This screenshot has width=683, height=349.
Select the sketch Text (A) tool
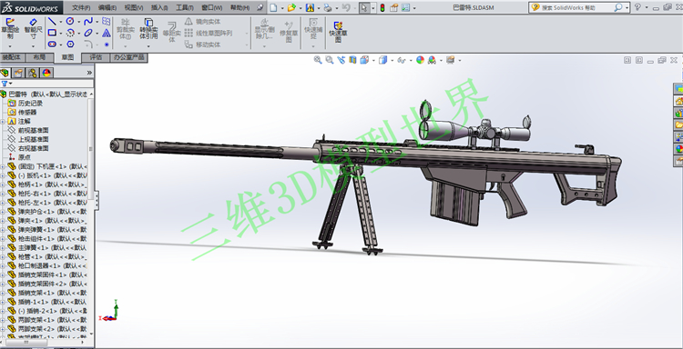pyautogui.click(x=107, y=33)
